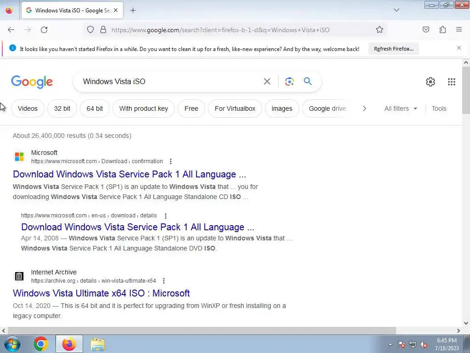Screen dimensions: 470x353
Task: Open the Extensions puzzle icon
Action: coord(442,29)
